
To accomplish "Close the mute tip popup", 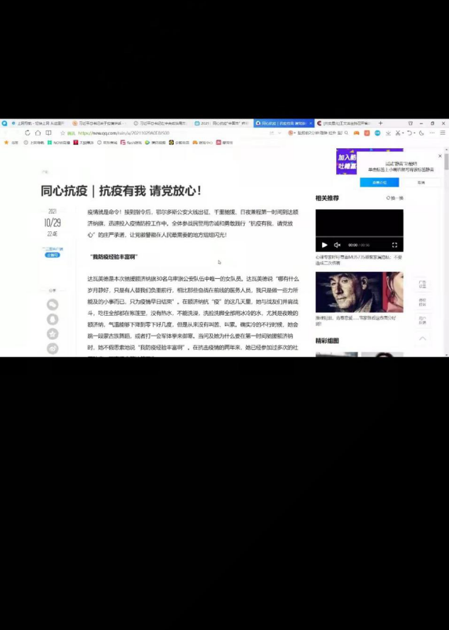I will pos(440,156).
